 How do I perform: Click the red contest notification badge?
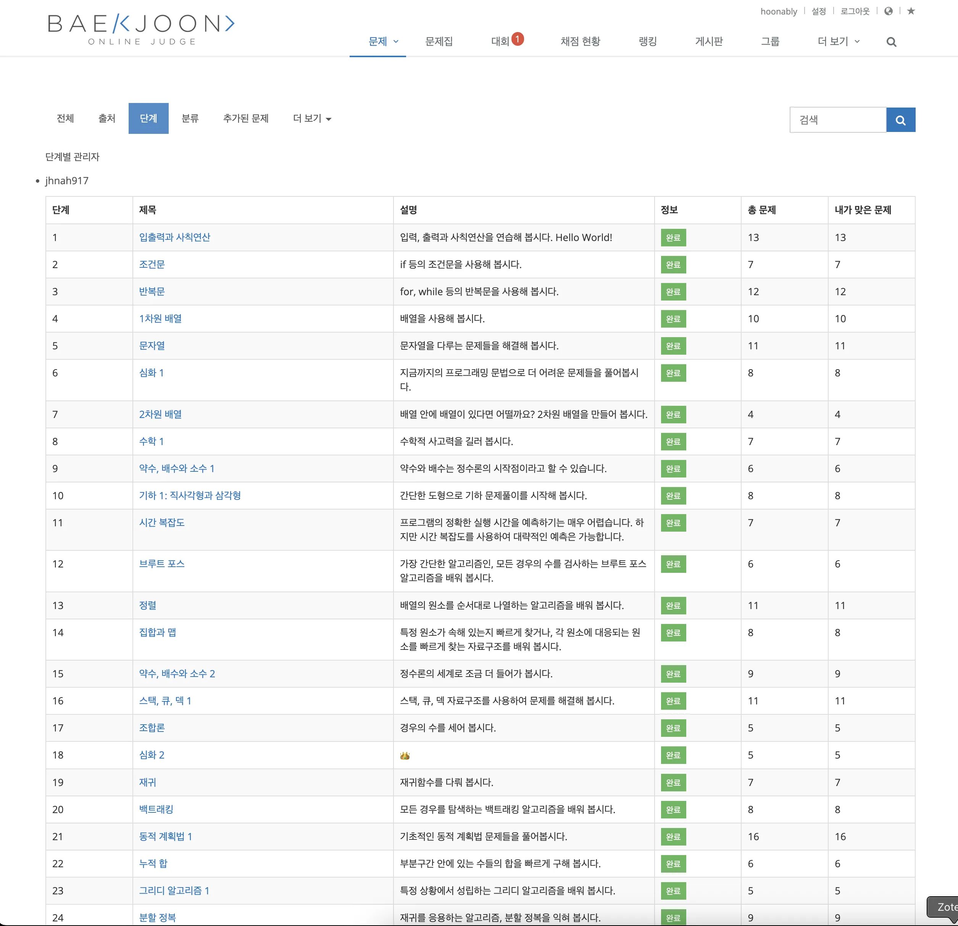pyautogui.click(x=517, y=39)
